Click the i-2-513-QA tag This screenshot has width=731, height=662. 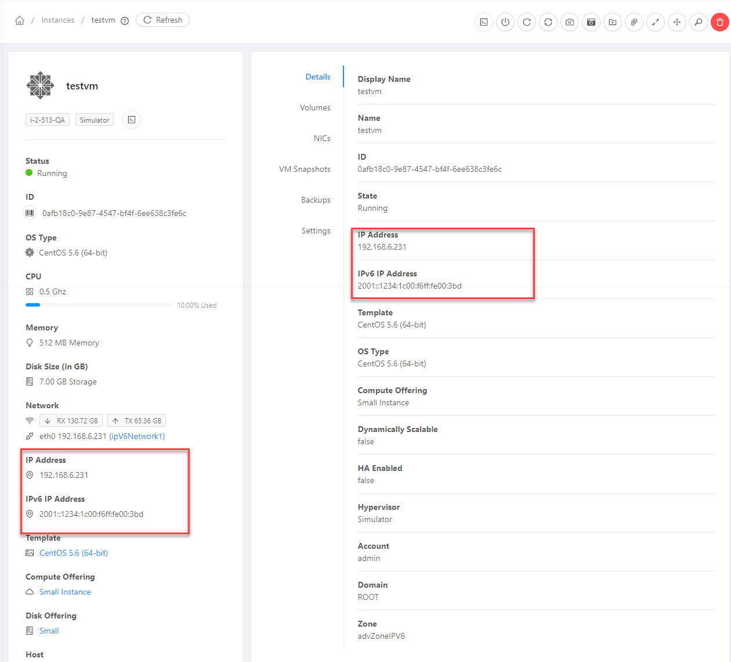48,120
